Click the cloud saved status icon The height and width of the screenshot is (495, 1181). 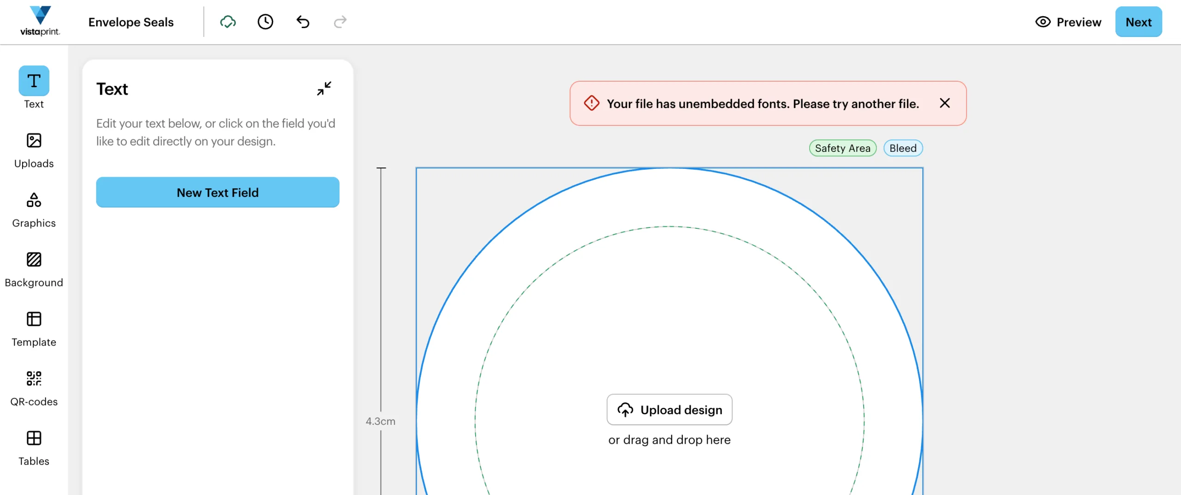click(228, 22)
